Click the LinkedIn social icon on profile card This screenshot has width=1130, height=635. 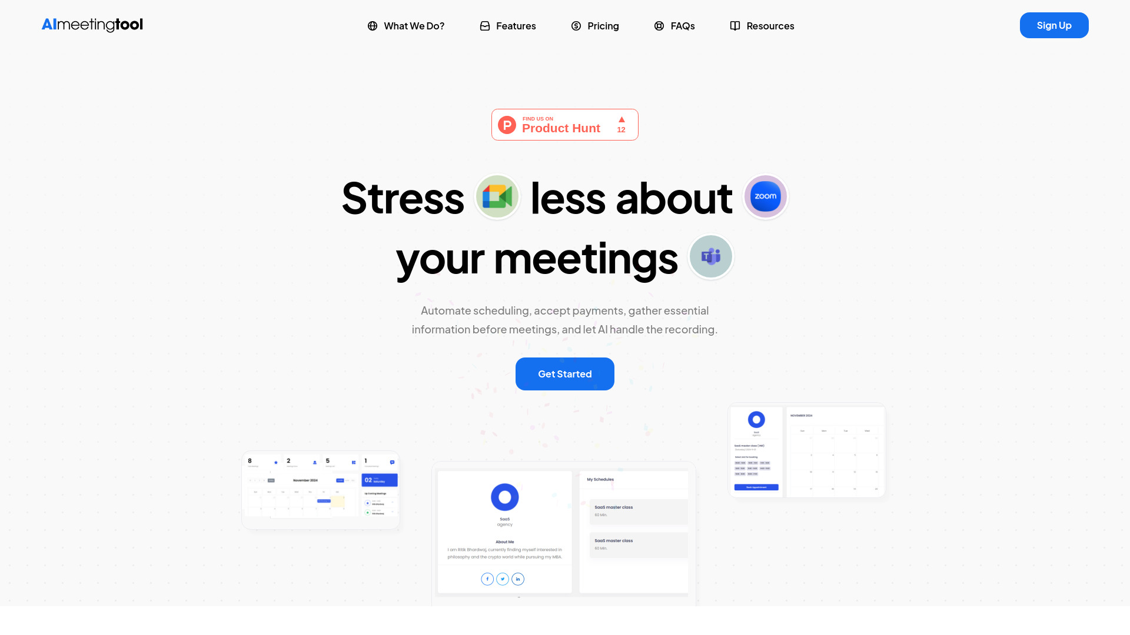(x=518, y=579)
